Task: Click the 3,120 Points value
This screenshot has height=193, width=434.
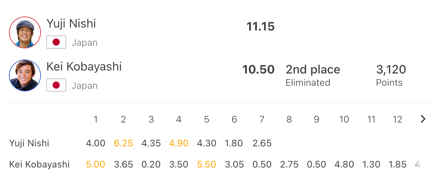Action: (391, 70)
